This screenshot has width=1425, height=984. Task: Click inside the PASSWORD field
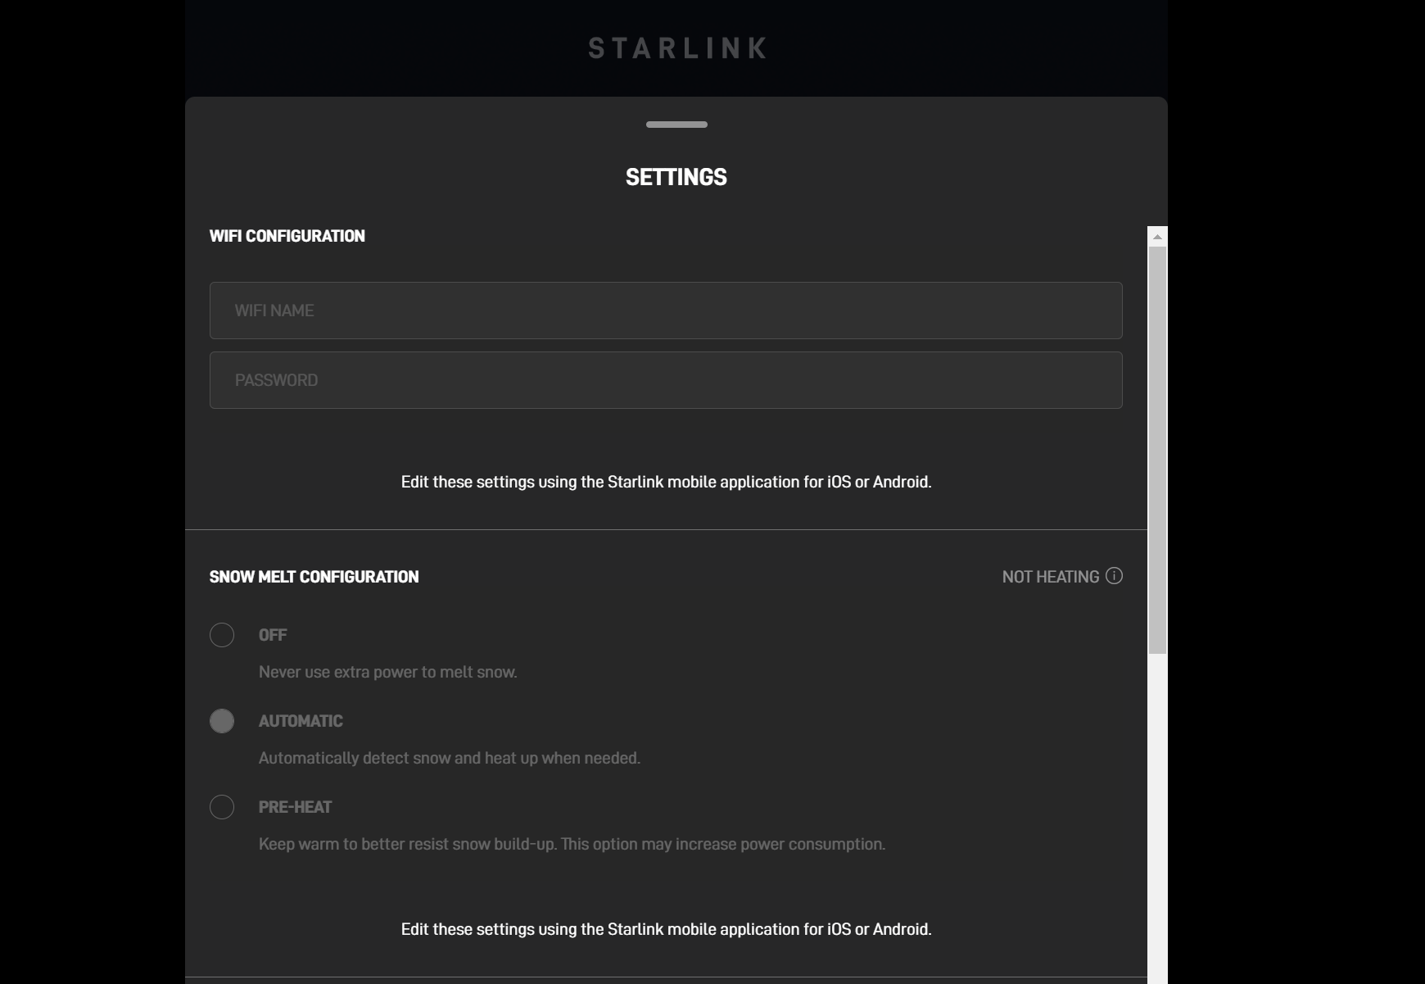click(x=666, y=379)
